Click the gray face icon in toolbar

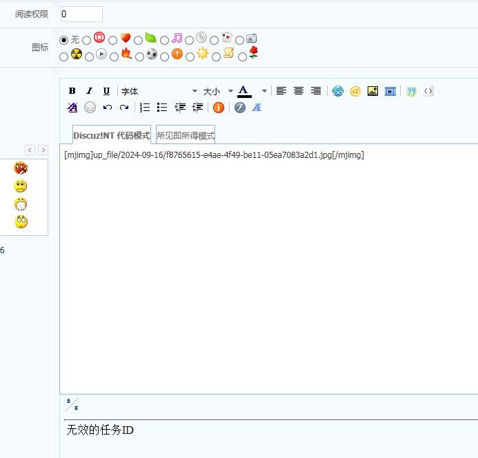click(x=90, y=108)
